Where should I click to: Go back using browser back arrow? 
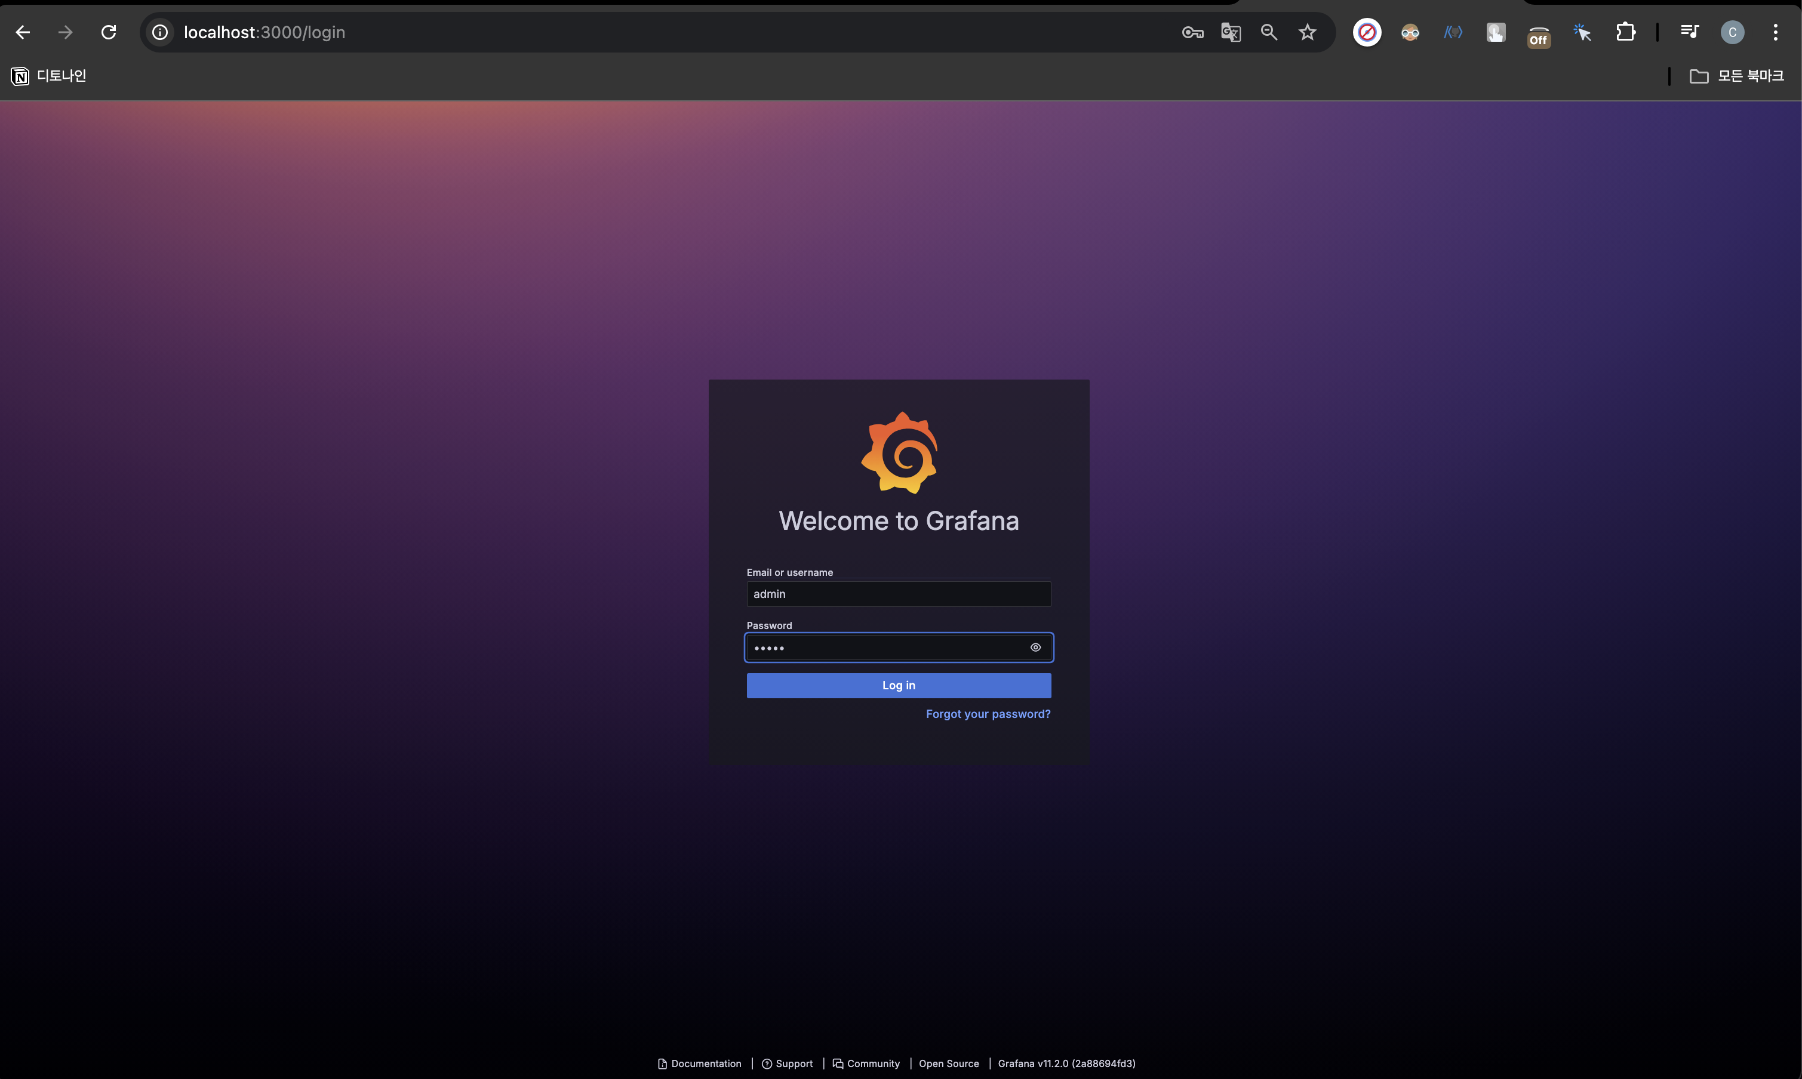click(x=23, y=32)
